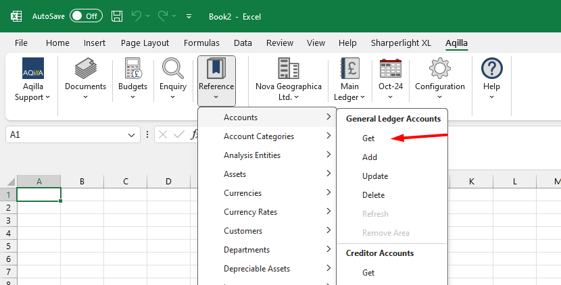
Task: Click the Nova Geographica company building icon
Action: point(288,69)
